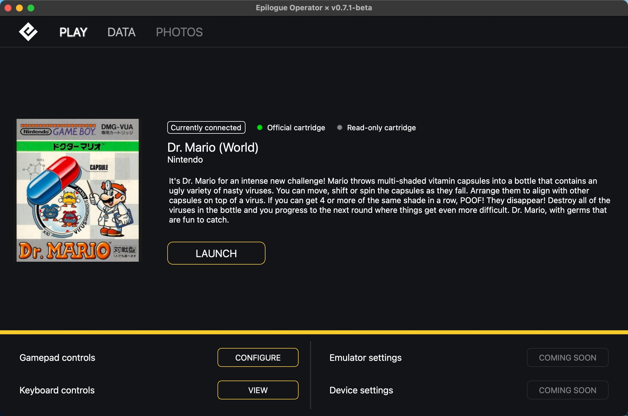Open the PHOTOS tab
The width and height of the screenshot is (628, 416).
179,32
